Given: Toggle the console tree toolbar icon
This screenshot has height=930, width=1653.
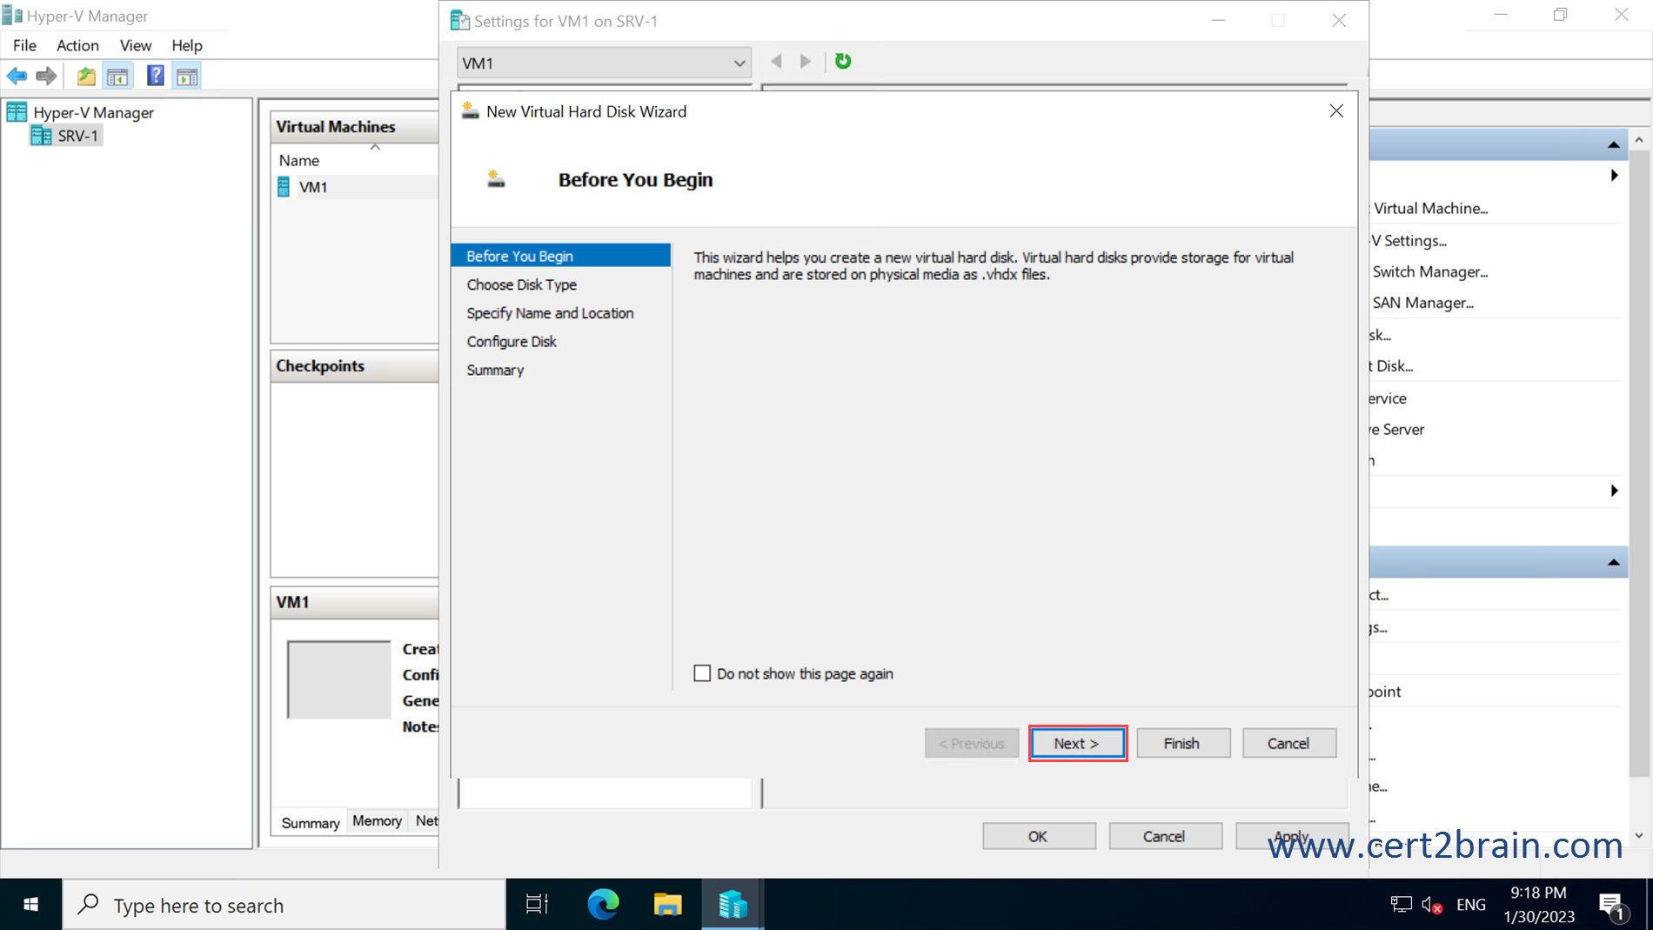Looking at the screenshot, I should coord(117,75).
